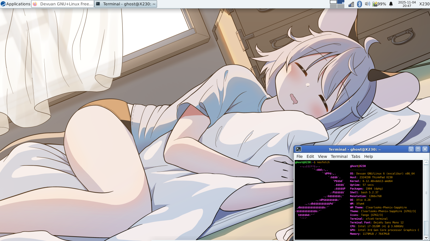This screenshot has height=241, width=430.
Task: Click the pink 'ghost@X230' header above the dashes
Action: pyautogui.click(x=358, y=166)
